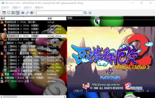
Task: Click the name cell orleg2_101
Action: pyautogui.click(x=53, y=39)
